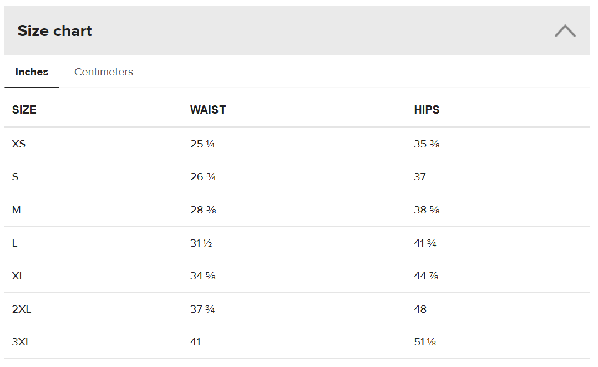
Task: Switch to the Centimeters tab
Action: point(104,72)
